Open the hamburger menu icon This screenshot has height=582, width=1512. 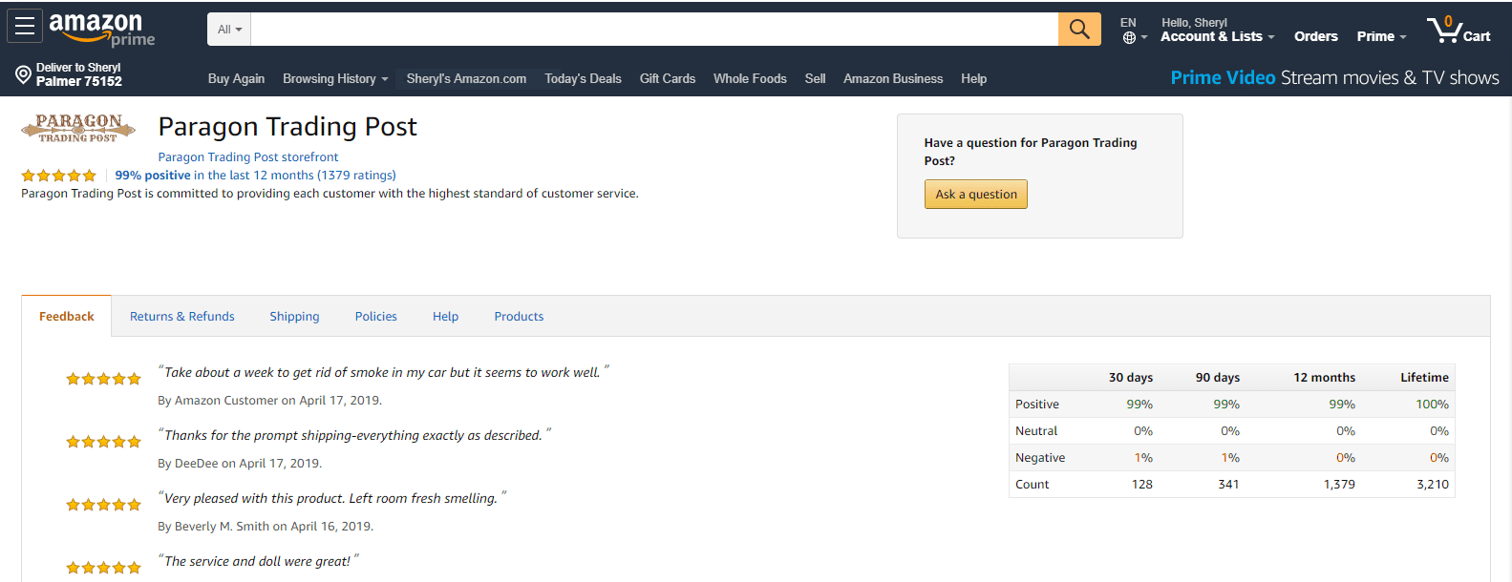(x=25, y=26)
